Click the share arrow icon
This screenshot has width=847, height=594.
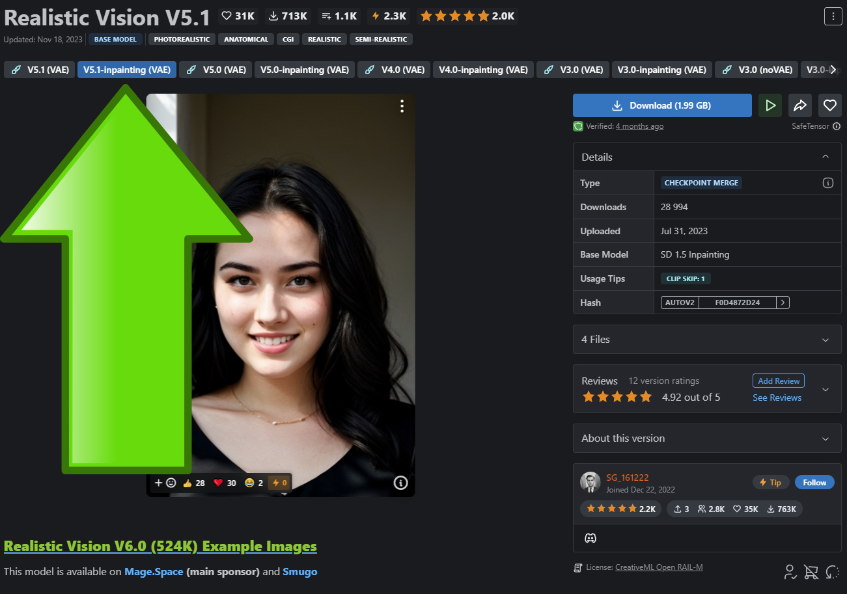click(800, 105)
